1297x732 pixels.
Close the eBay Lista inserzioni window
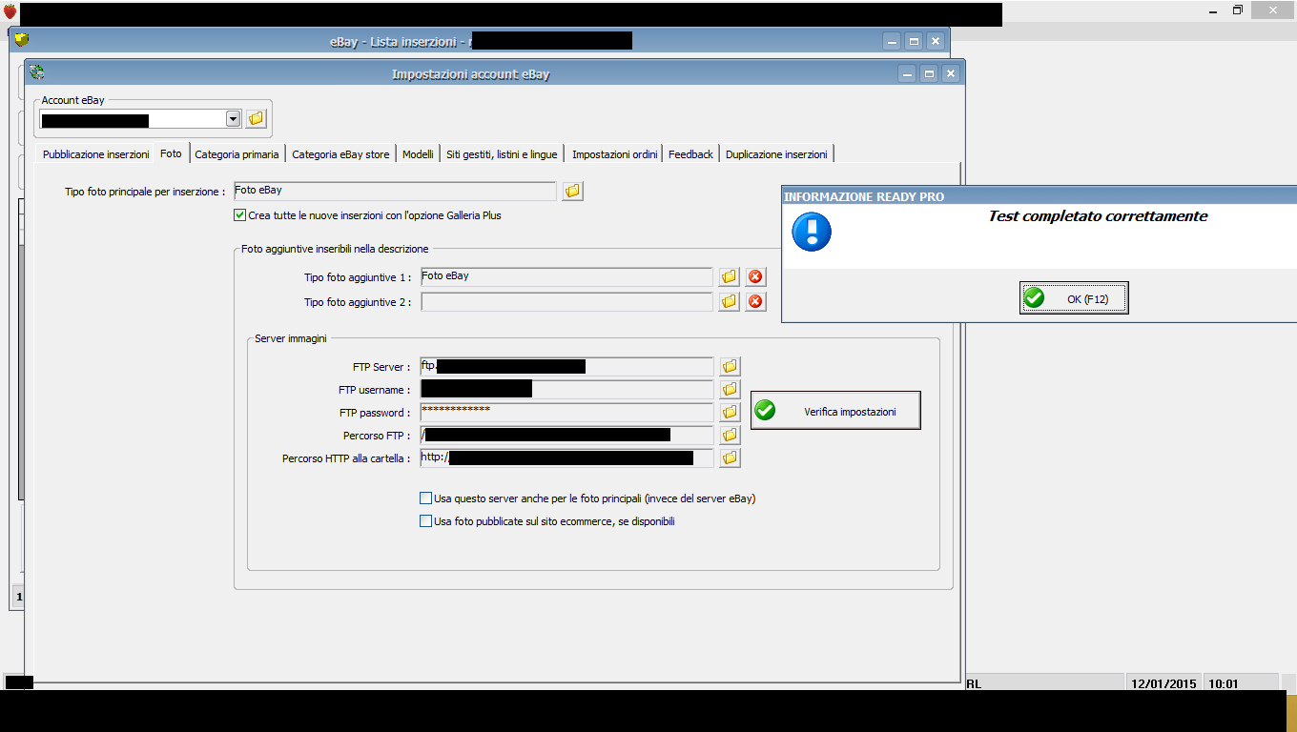tap(936, 41)
